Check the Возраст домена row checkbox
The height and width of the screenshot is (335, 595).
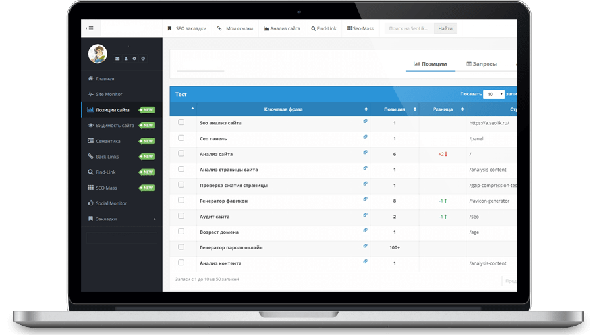click(x=181, y=231)
